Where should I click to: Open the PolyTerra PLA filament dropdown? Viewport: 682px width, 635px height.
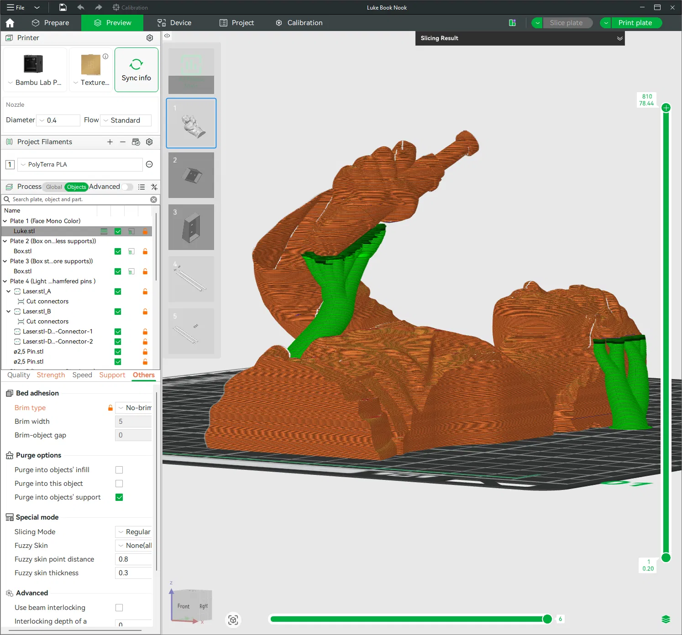[80, 165]
